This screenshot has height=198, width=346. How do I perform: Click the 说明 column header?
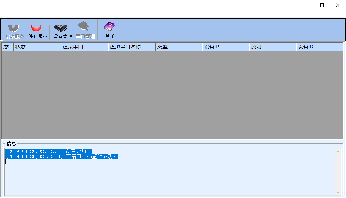[x=272, y=47]
